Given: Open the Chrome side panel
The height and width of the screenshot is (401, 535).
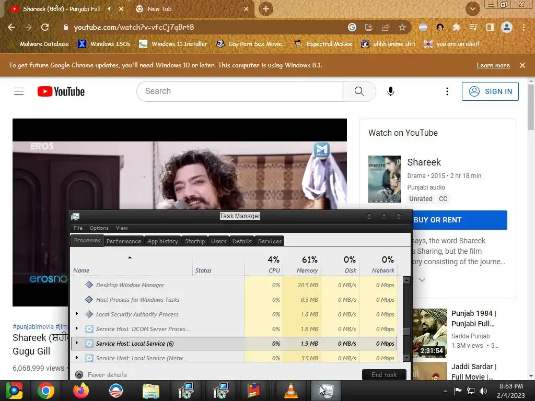Looking at the screenshot, I should click(490, 27).
